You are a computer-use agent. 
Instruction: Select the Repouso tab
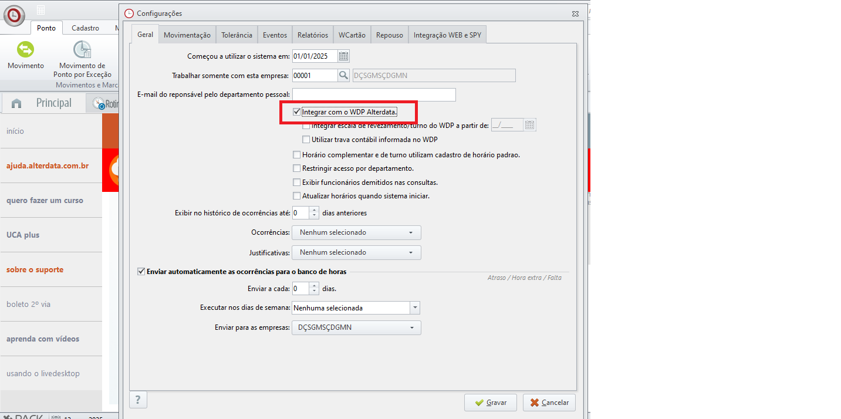390,35
